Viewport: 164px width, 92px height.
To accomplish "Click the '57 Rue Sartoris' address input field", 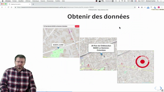I will tap(59, 26).
